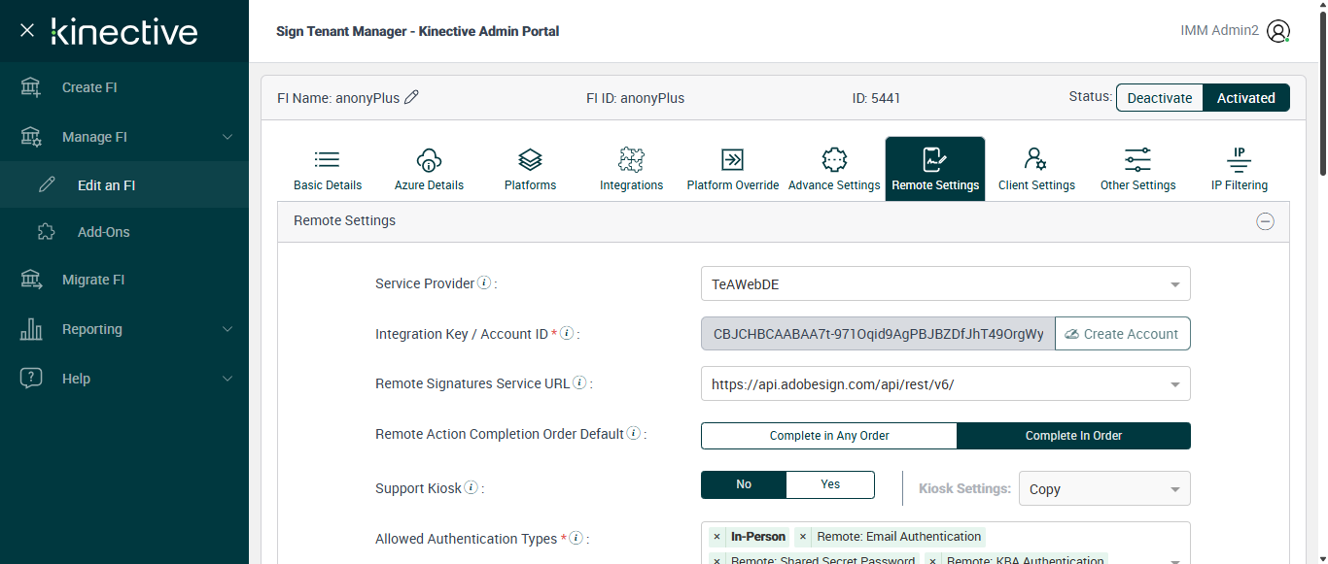This screenshot has height=564, width=1328.
Task: Click the Service Provider info icon
Action: pyautogui.click(x=484, y=283)
